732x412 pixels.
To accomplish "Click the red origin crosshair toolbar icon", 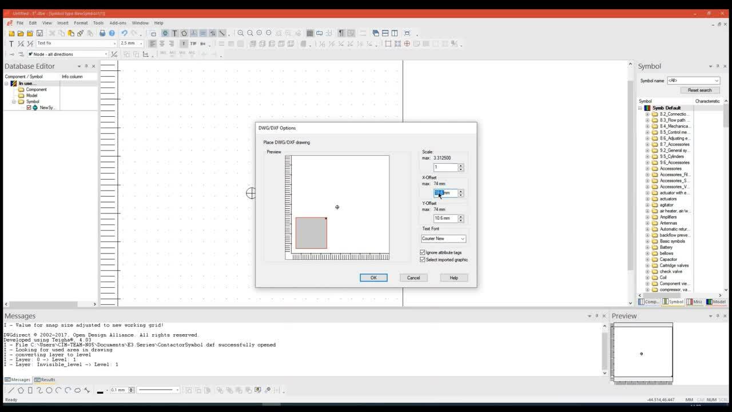I will tap(407, 43).
